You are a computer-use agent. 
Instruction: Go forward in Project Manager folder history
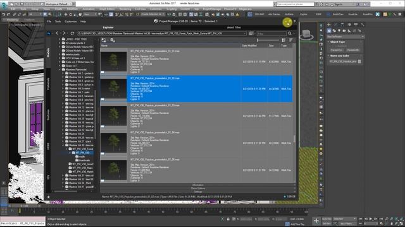click(x=64, y=33)
